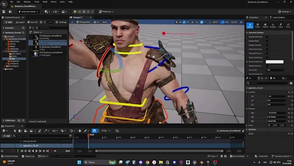Toggle the Show Controls checkbox
Image resolution: width=294 pixels, height=166 pixels.
point(267,58)
